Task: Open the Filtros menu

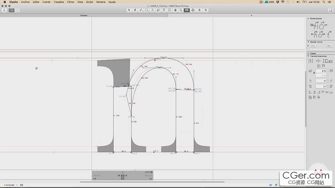Action: click(x=70, y=2)
